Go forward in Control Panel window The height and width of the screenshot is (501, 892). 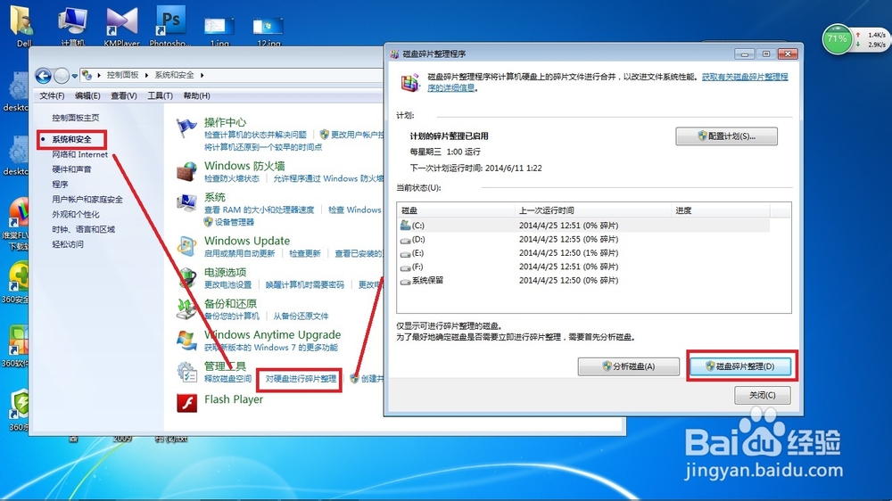(62, 75)
